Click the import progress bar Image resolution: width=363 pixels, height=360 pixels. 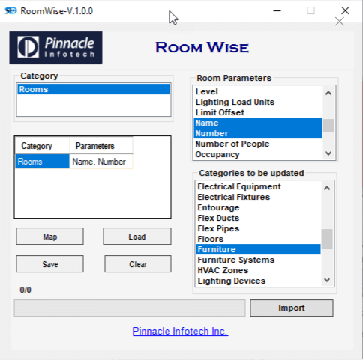tap(130, 308)
